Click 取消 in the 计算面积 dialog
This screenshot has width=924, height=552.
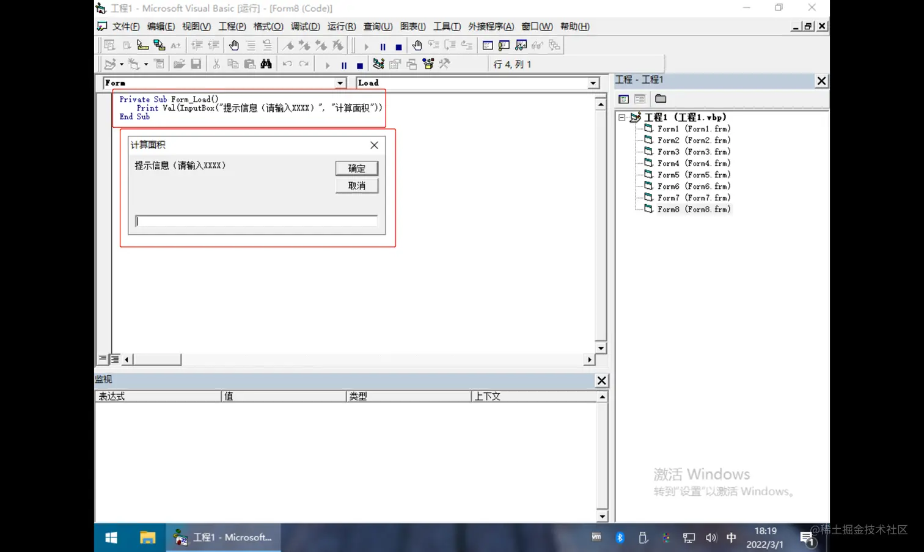coord(357,186)
